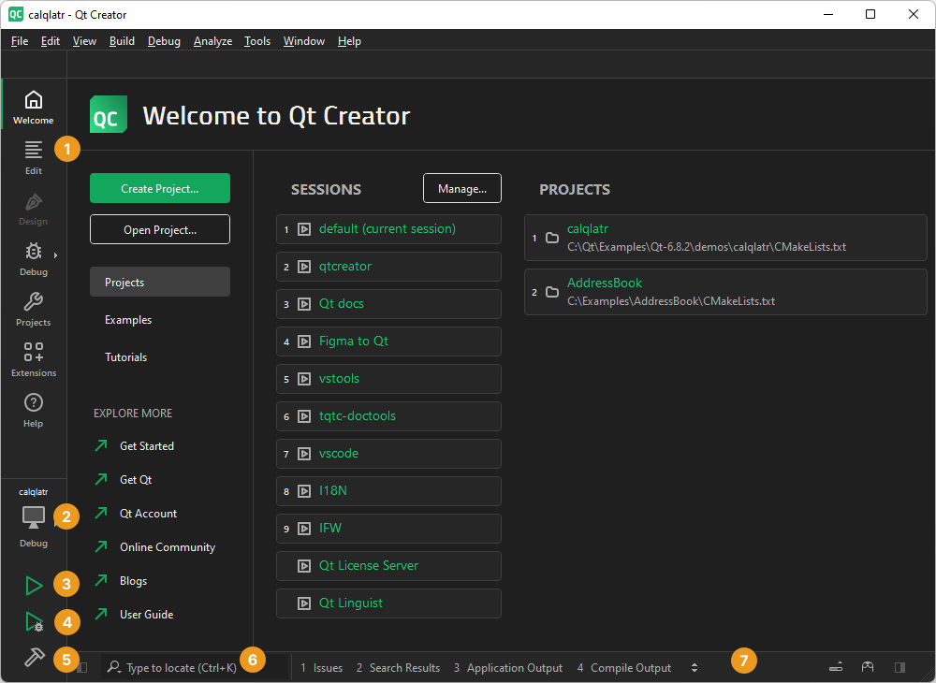Open the output views up-down selector

(695, 667)
